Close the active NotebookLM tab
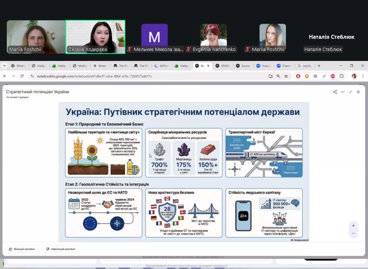 [x=208, y=66]
